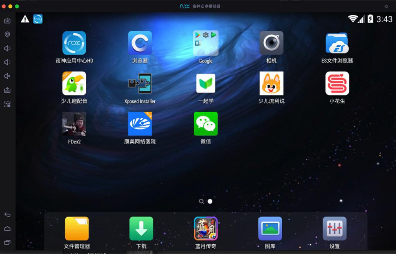Click the volume down speaker icon
The image size is (396, 254).
7,62
